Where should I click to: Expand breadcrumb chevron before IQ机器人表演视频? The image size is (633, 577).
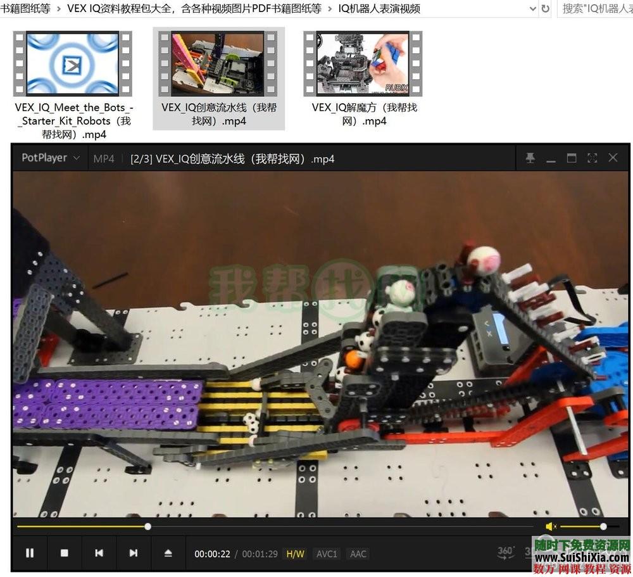click(x=330, y=9)
